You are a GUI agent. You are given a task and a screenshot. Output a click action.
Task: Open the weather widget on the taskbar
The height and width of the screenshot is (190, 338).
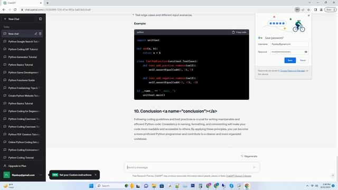tap(8, 186)
